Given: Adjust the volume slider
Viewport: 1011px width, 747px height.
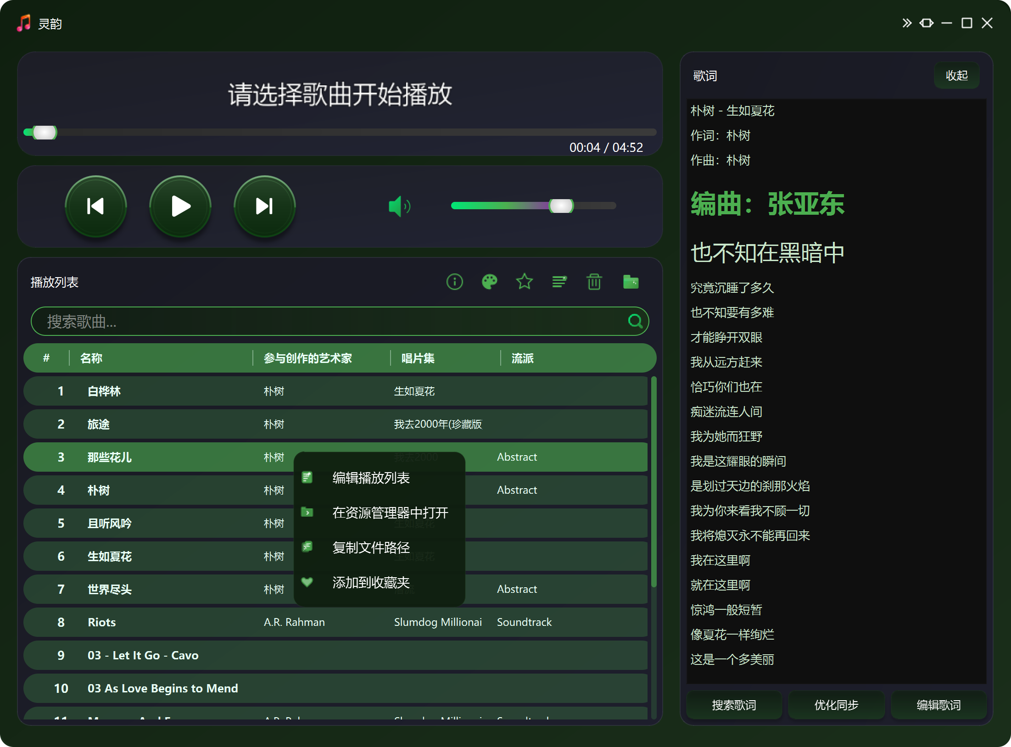Looking at the screenshot, I should [562, 206].
